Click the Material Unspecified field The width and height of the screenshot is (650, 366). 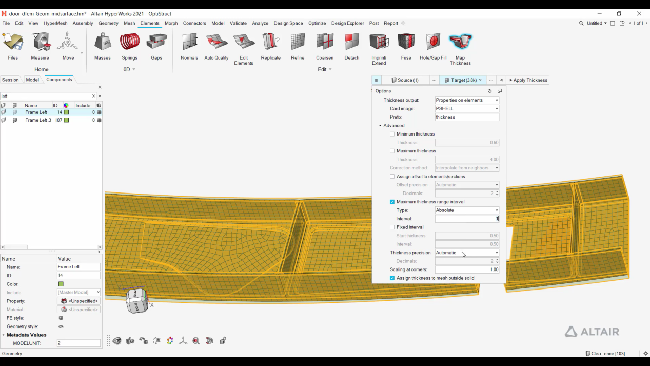(78, 310)
